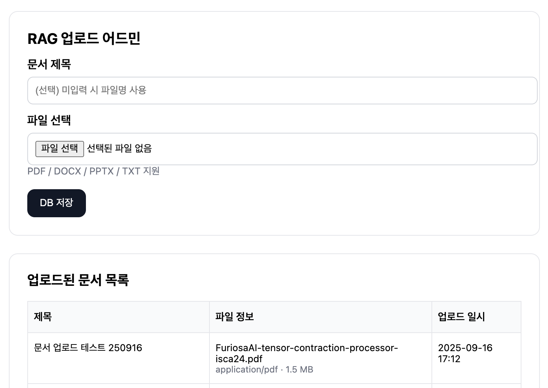Screen dimensions: 548x388
Task: Open the 문서 업로드 테스트 250916 entry
Action: pyautogui.click(x=88, y=348)
